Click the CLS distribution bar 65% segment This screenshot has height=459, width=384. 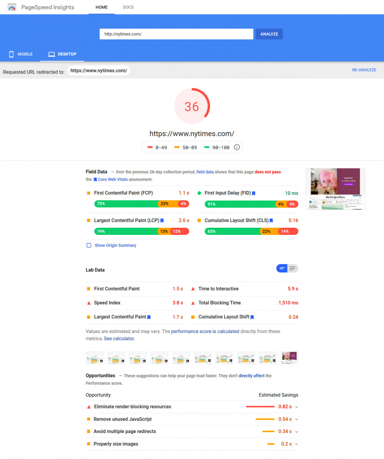coord(232,231)
